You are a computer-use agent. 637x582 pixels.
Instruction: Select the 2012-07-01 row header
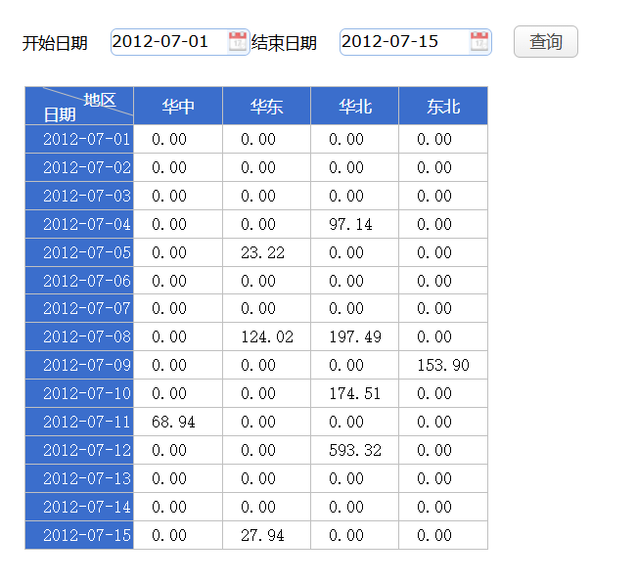(79, 139)
